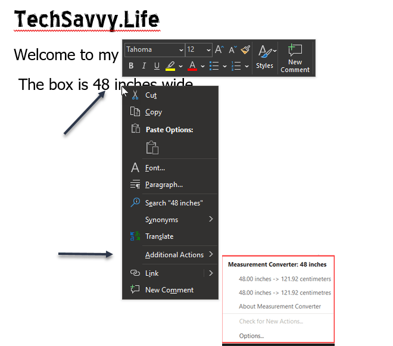Select the Format Painter brush
393x346 pixels.
pos(245,49)
